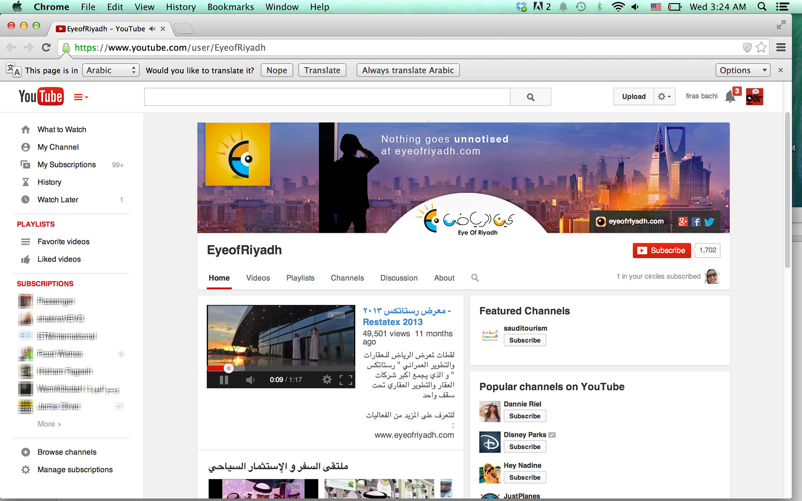Screen dimensions: 802x501
Task: Open the upload settings gear dropdown
Action: pos(664,96)
